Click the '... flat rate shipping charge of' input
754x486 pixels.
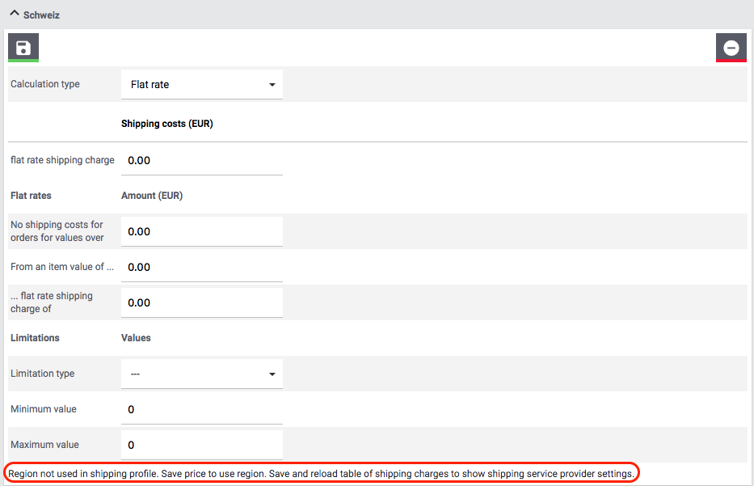(202, 302)
